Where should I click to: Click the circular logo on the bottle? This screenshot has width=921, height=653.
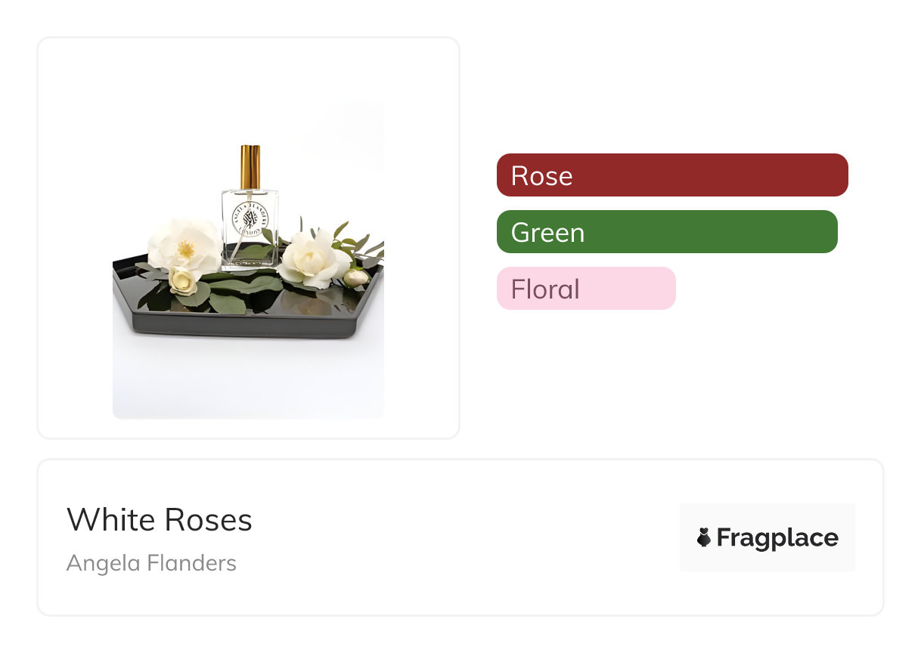pyautogui.click(x=250, y=220)
